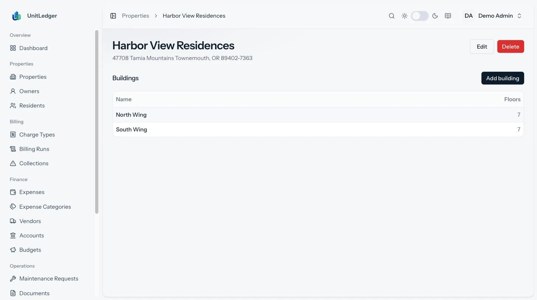This screenshot has width=537, height=300.
Task: Click the sun light-mode icon
Action: pos(405,16)
